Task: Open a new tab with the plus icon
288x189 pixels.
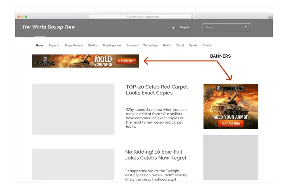Action: click(270, 18)
